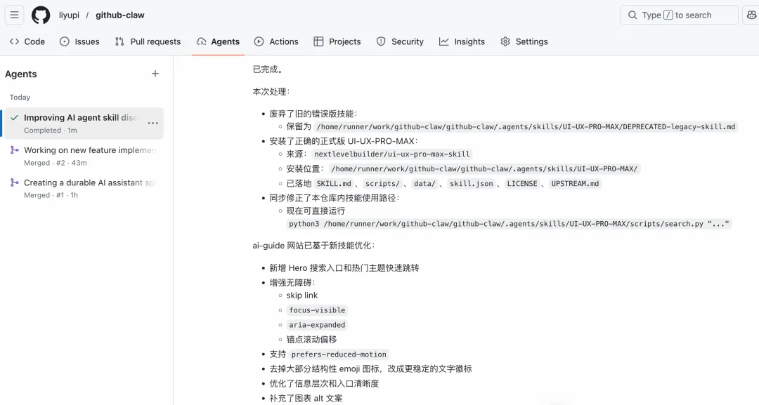This screenshot has width=759, height=405.
Task: Click the green checkmark on completed session
Action: coord(15,118)
